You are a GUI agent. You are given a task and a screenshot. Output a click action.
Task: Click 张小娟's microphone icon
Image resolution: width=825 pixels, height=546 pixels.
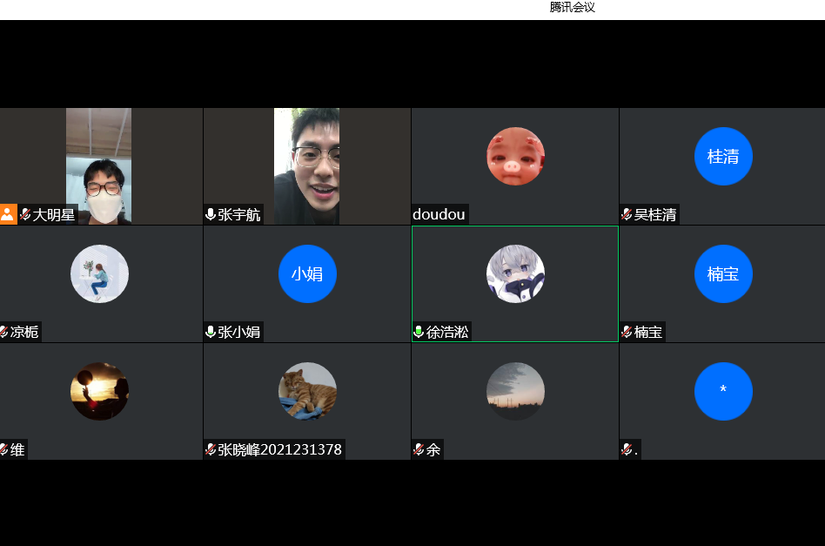(210, 332)
